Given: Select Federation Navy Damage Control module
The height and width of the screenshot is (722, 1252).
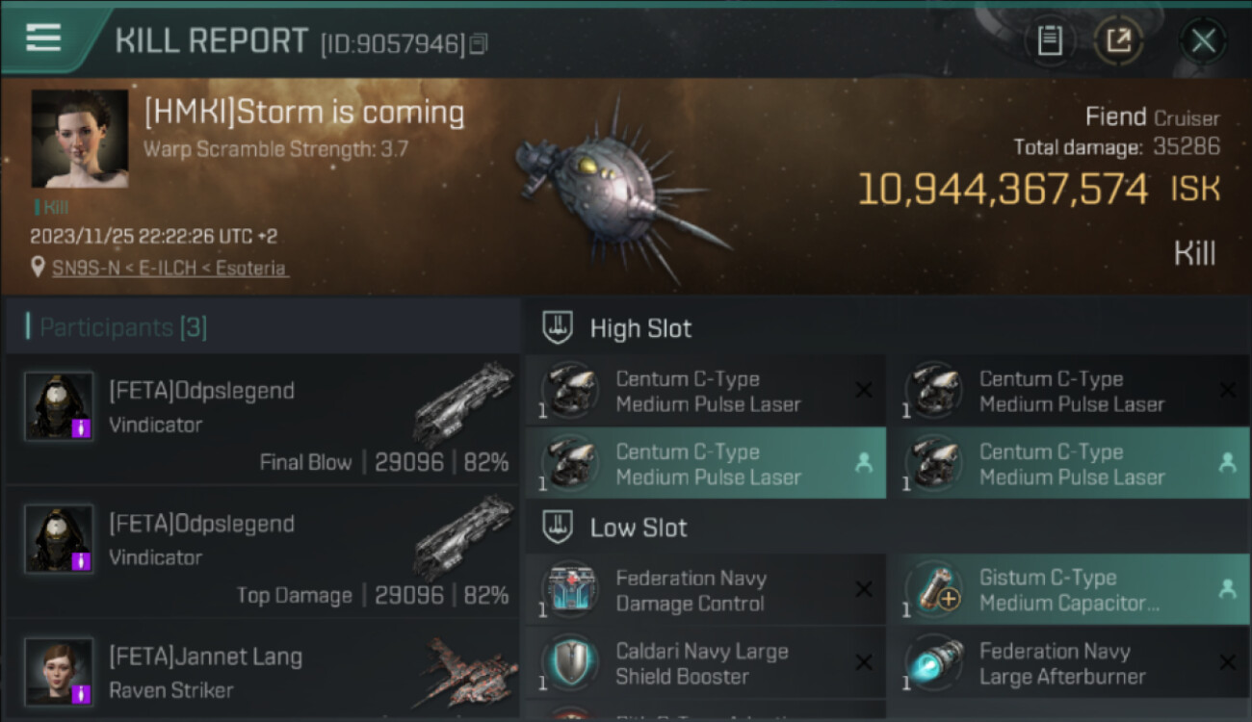Looking at the screenshot, I should (705, 590).
